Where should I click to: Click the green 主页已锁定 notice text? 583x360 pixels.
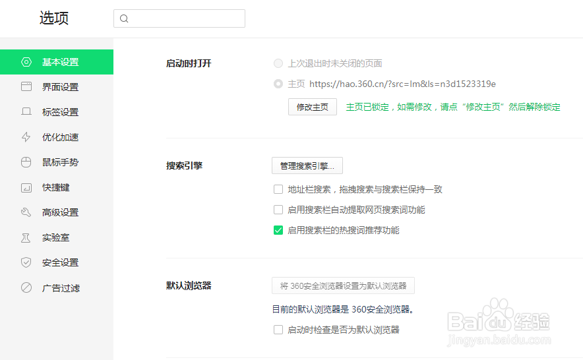453,107
